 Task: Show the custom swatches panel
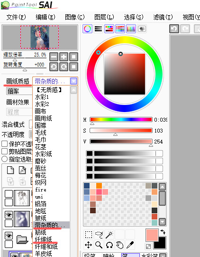pyautogui.click(x=131, y=29)
